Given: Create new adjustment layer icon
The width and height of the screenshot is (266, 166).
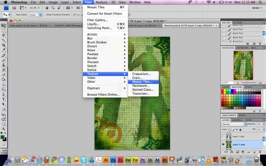Looking at the screenshot, I should click(x=243, y=152).
